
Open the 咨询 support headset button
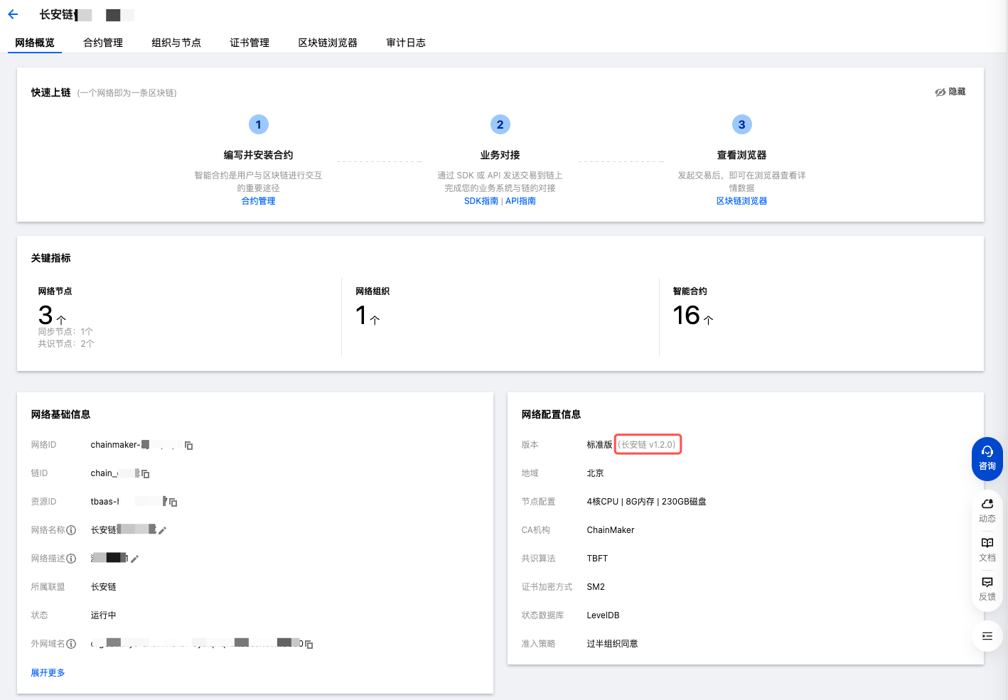click(x=987, y=458)
